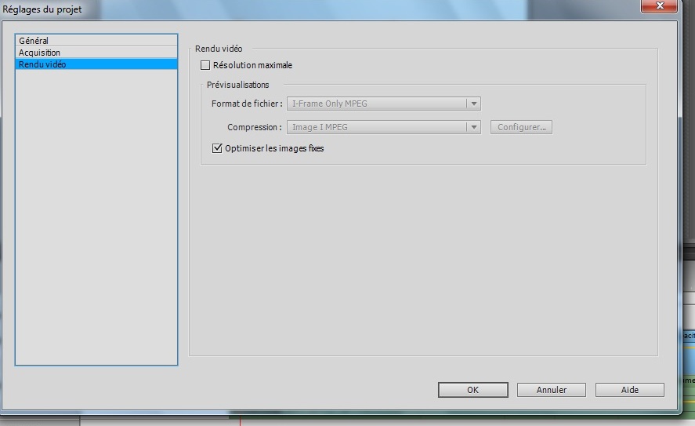The height and width of the screenshot is (426, 695).
Task: Close the Réglages du projet dialog
Action: pos(659,5)
